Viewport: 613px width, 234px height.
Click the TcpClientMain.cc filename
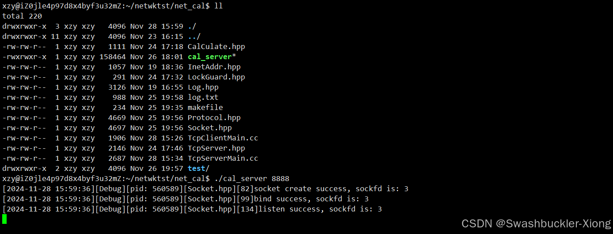tap(223, 138)
